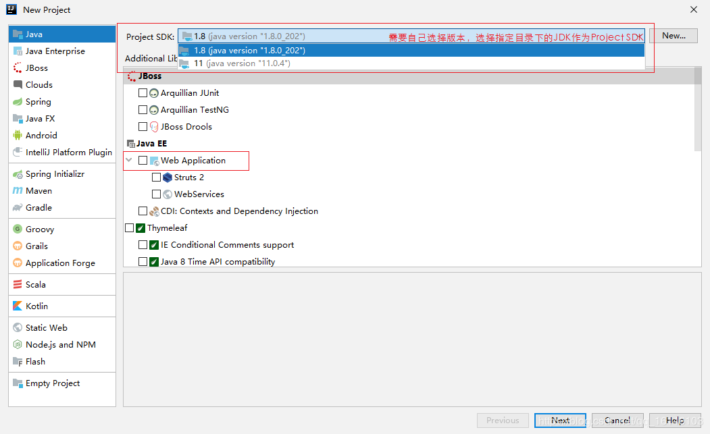Click the Clouds icon
The image size is (710, 434).
[x=18, y=84]
